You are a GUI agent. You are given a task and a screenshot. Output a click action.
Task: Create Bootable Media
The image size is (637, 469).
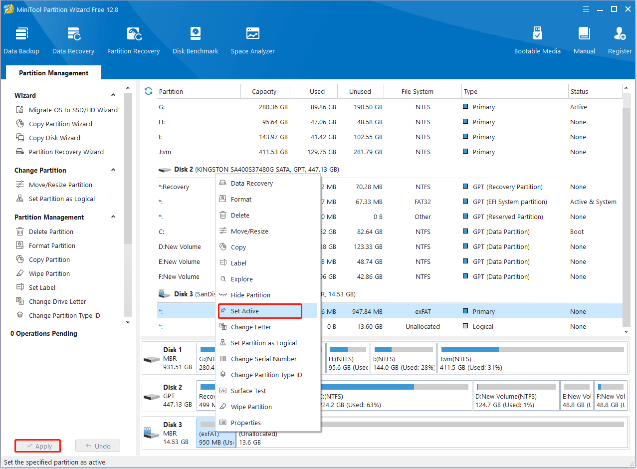(x=537, y=40)
